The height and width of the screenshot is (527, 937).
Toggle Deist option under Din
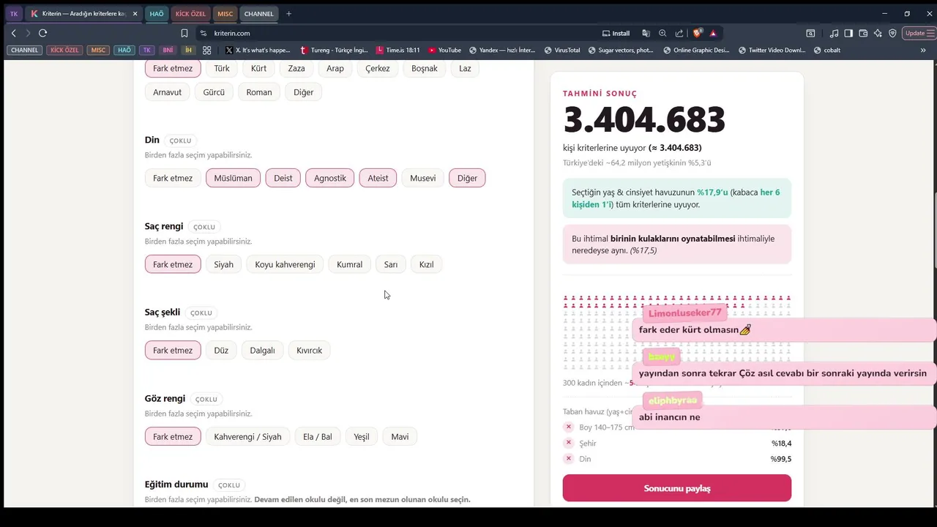click(x=283, y=178)
